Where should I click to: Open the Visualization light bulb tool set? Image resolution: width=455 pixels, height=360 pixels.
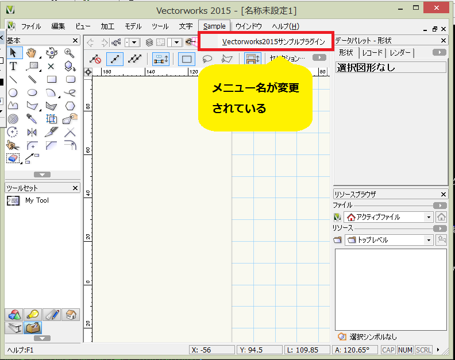33,315
